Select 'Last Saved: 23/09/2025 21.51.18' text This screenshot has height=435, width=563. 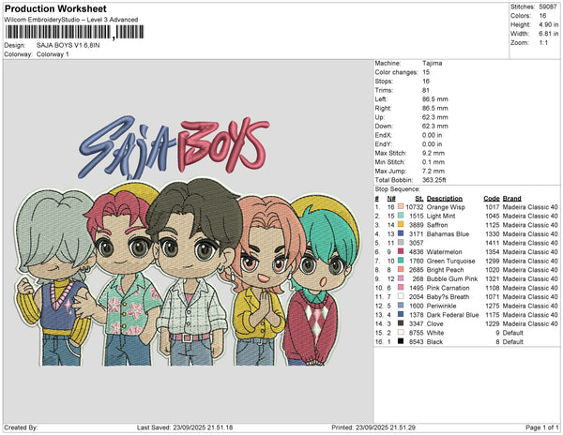click(x=185, y=427)
